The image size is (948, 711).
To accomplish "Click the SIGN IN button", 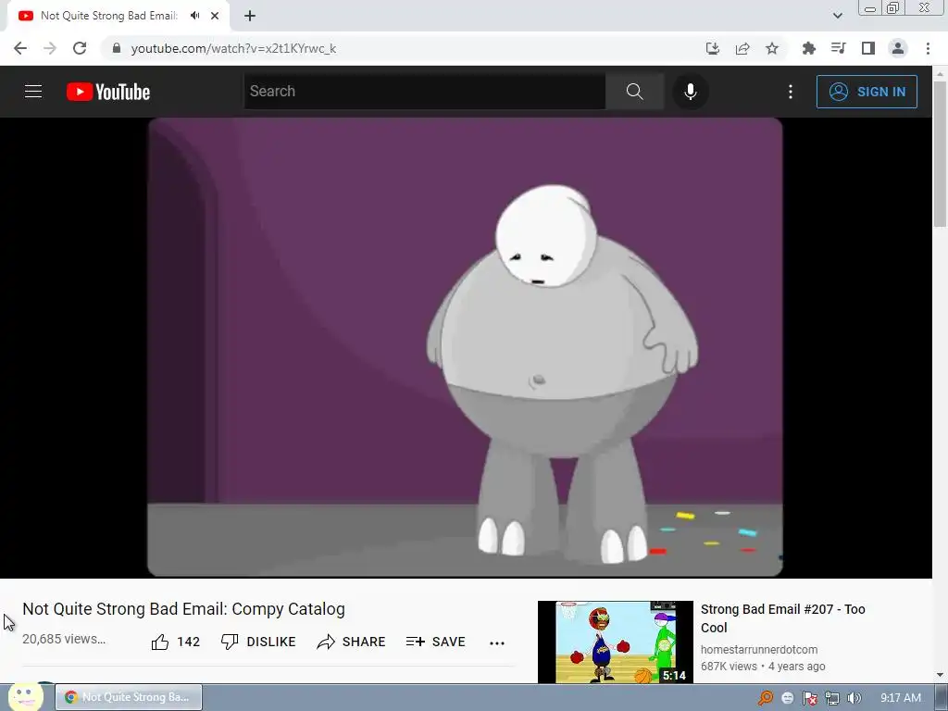I will [x=867, y=92].
